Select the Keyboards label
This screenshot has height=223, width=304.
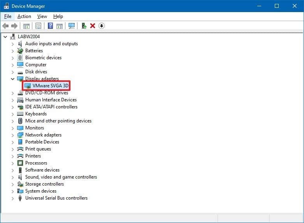(x=36, y=114)
